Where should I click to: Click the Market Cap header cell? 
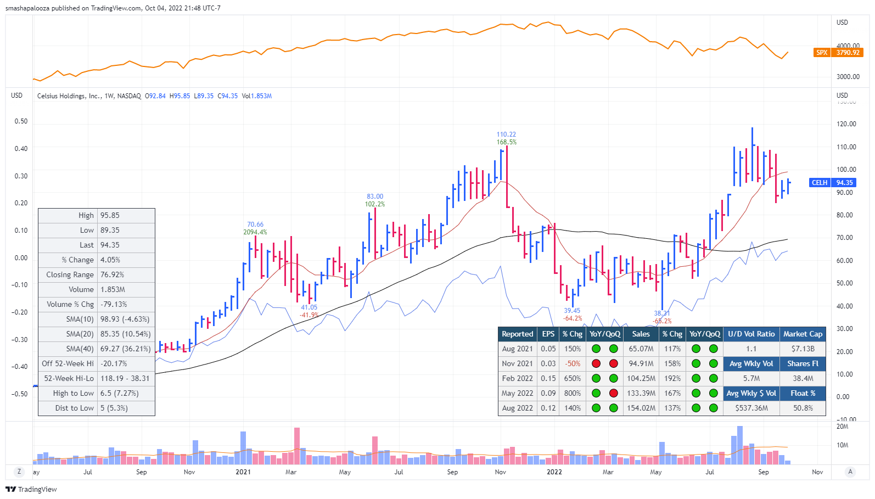pyautogui.click(x=803, y=334)
